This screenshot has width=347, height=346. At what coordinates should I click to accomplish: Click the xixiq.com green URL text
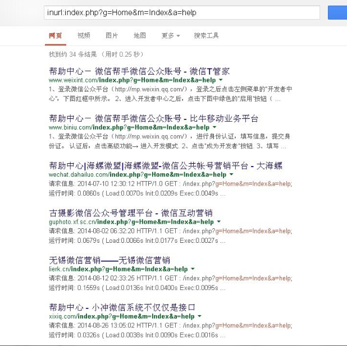[x=122, y=316]
